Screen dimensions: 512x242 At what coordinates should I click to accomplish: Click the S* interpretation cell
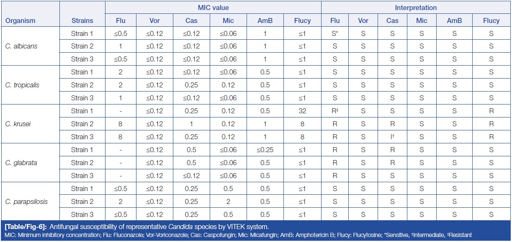tap(336, 33)
